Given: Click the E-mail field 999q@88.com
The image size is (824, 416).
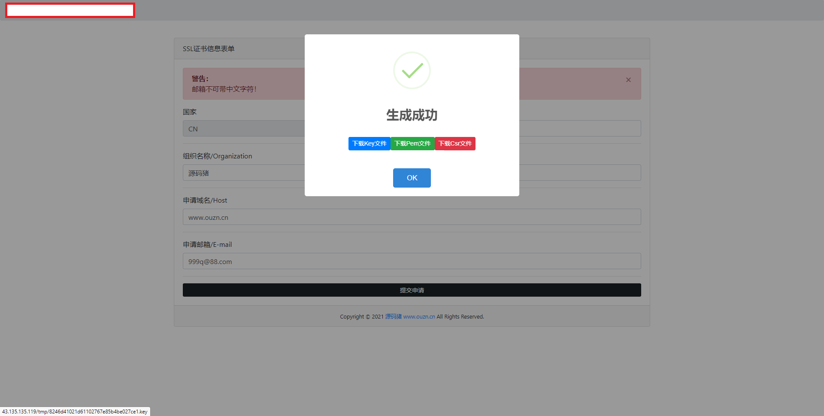Looking at the screenshot, I should 412,261.
